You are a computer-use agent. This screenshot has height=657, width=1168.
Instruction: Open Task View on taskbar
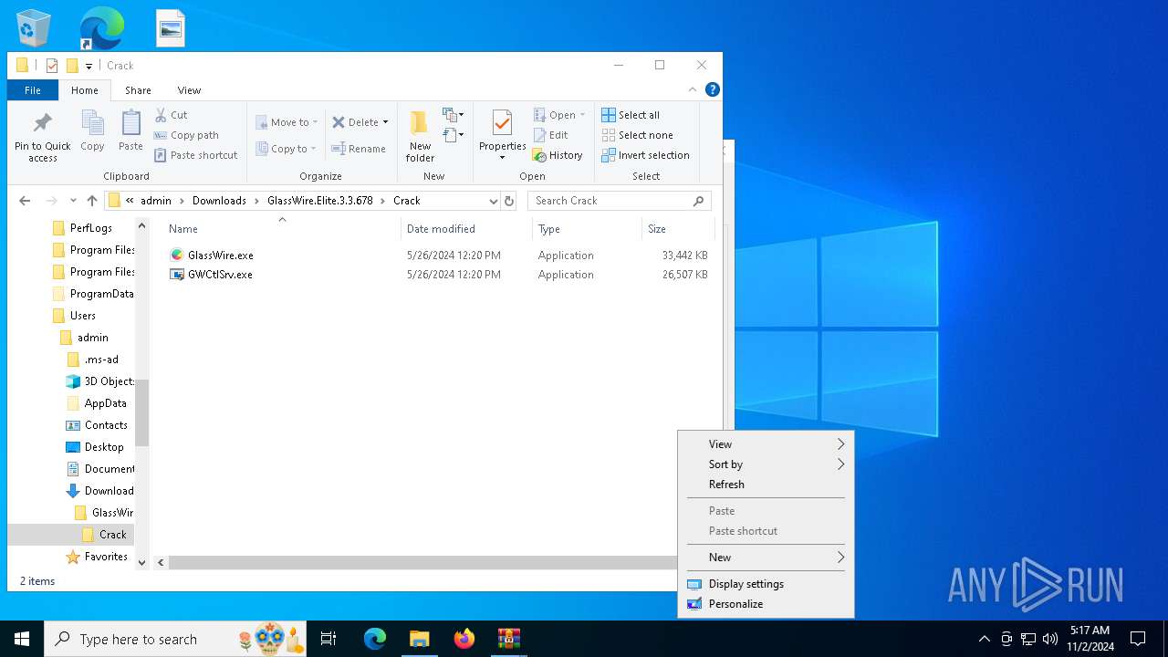(328, 639)
